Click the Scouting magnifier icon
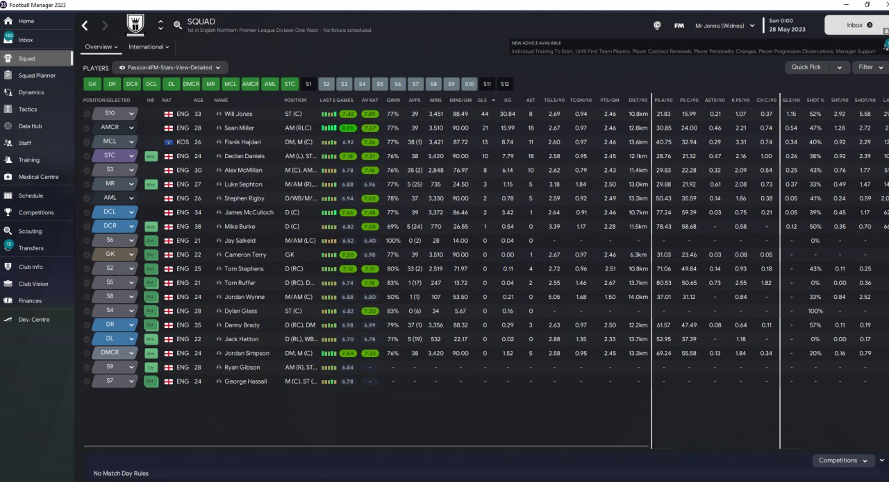 tap(8, 231)
